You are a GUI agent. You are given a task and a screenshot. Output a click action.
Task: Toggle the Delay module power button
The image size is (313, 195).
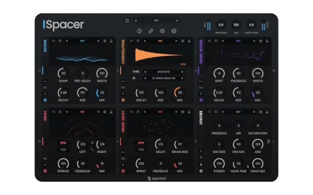coord(45,171)
